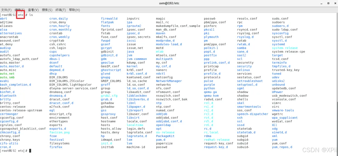338x156 pixels.
Task: Open the 文件(F) menu
Action: [6, 10]
